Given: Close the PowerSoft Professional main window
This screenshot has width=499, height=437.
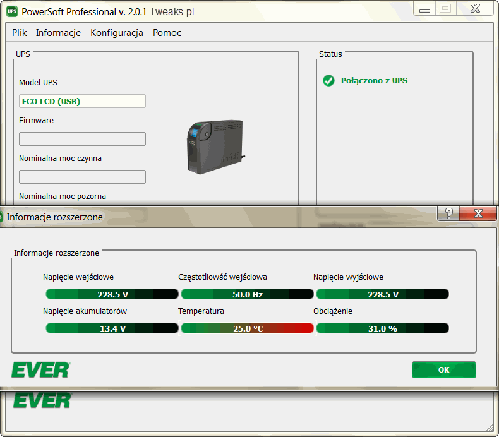Looking at the screenshot, I should tap(476, 9).
